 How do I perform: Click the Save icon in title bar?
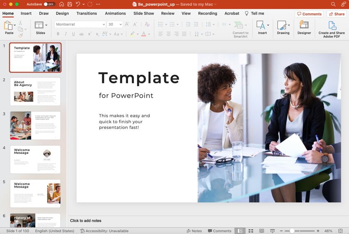pos(69,4)
